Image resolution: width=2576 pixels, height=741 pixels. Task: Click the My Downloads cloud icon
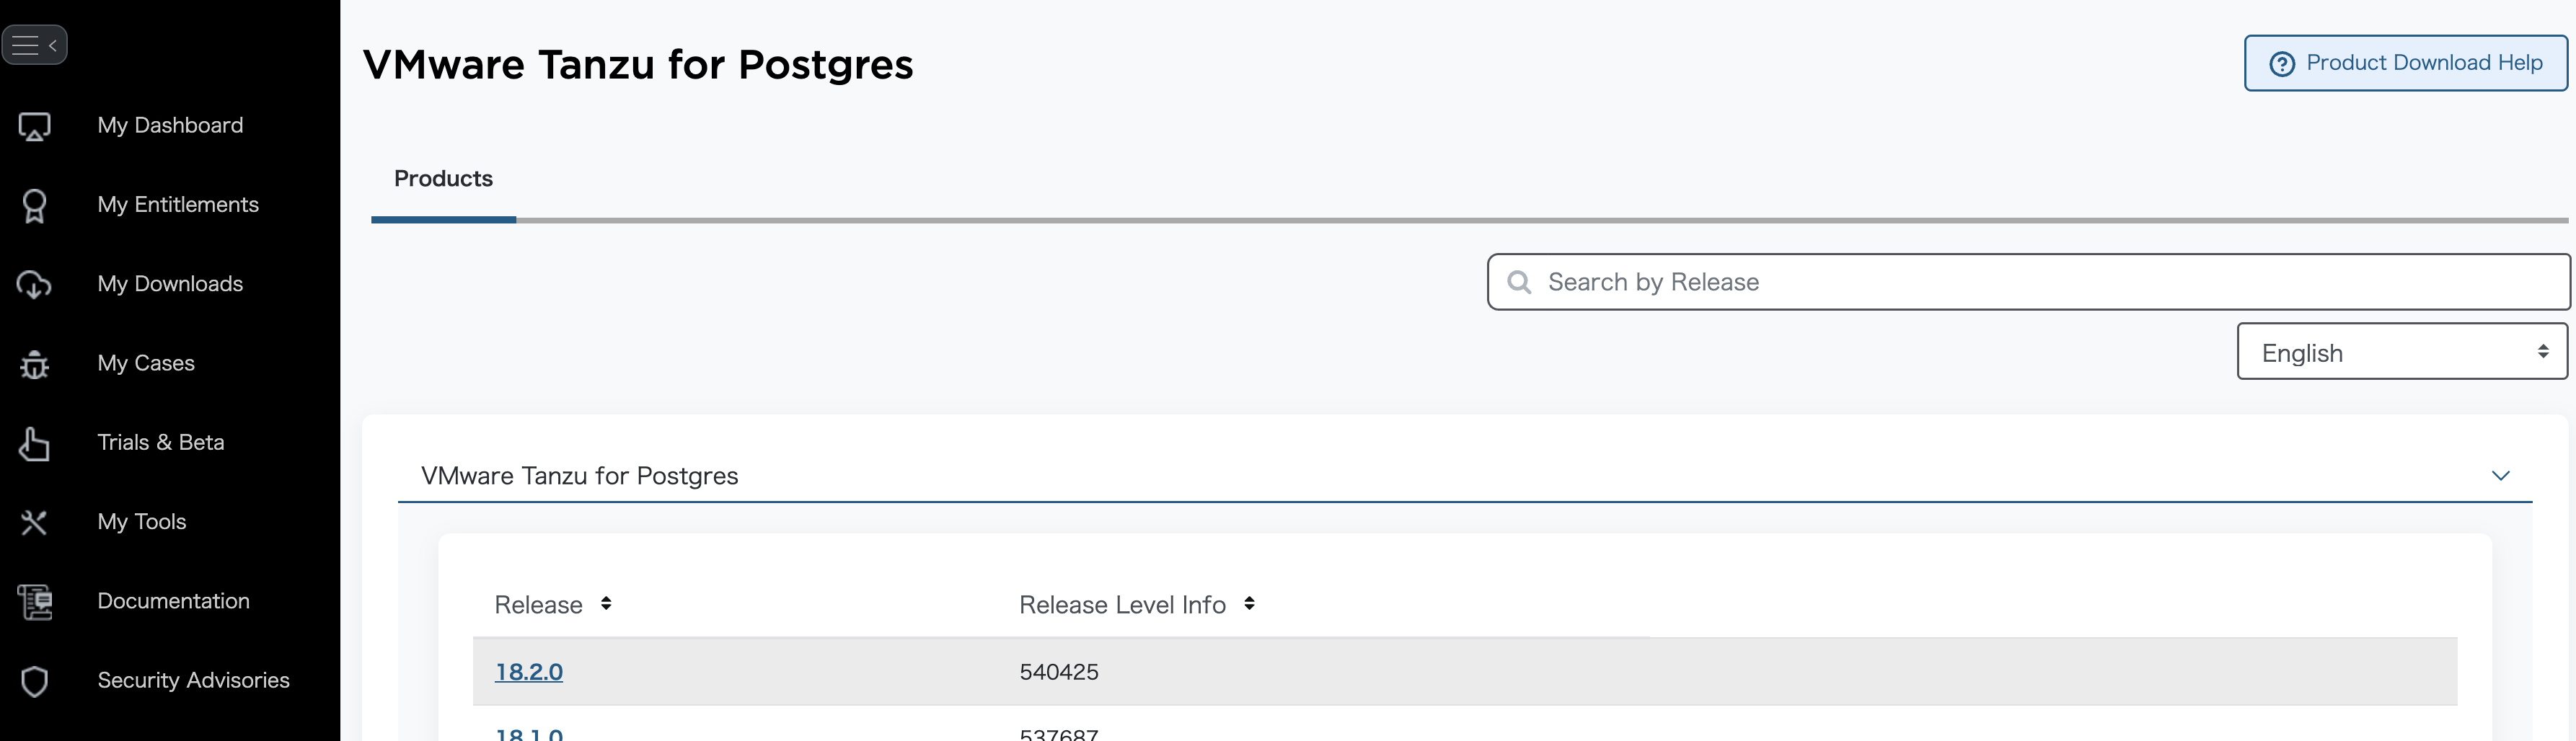coord(34,284)
